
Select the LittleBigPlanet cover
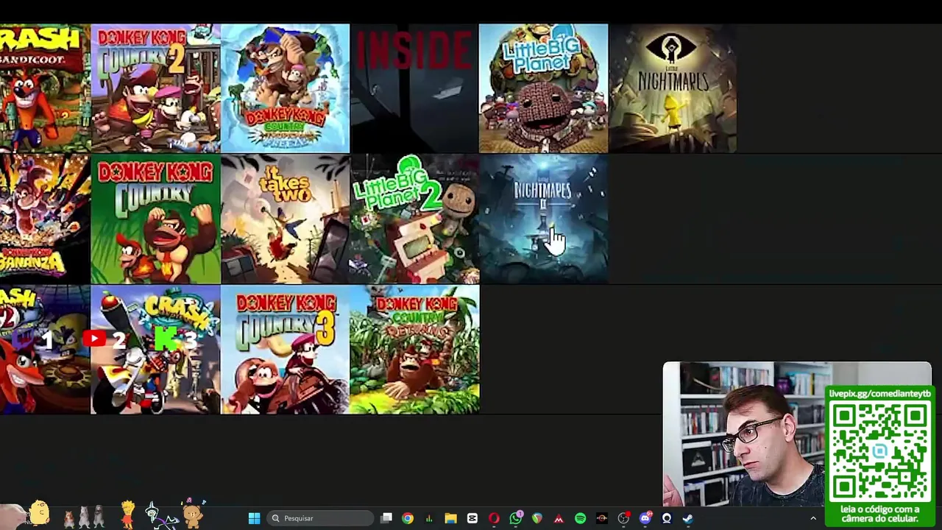(543, 88)
